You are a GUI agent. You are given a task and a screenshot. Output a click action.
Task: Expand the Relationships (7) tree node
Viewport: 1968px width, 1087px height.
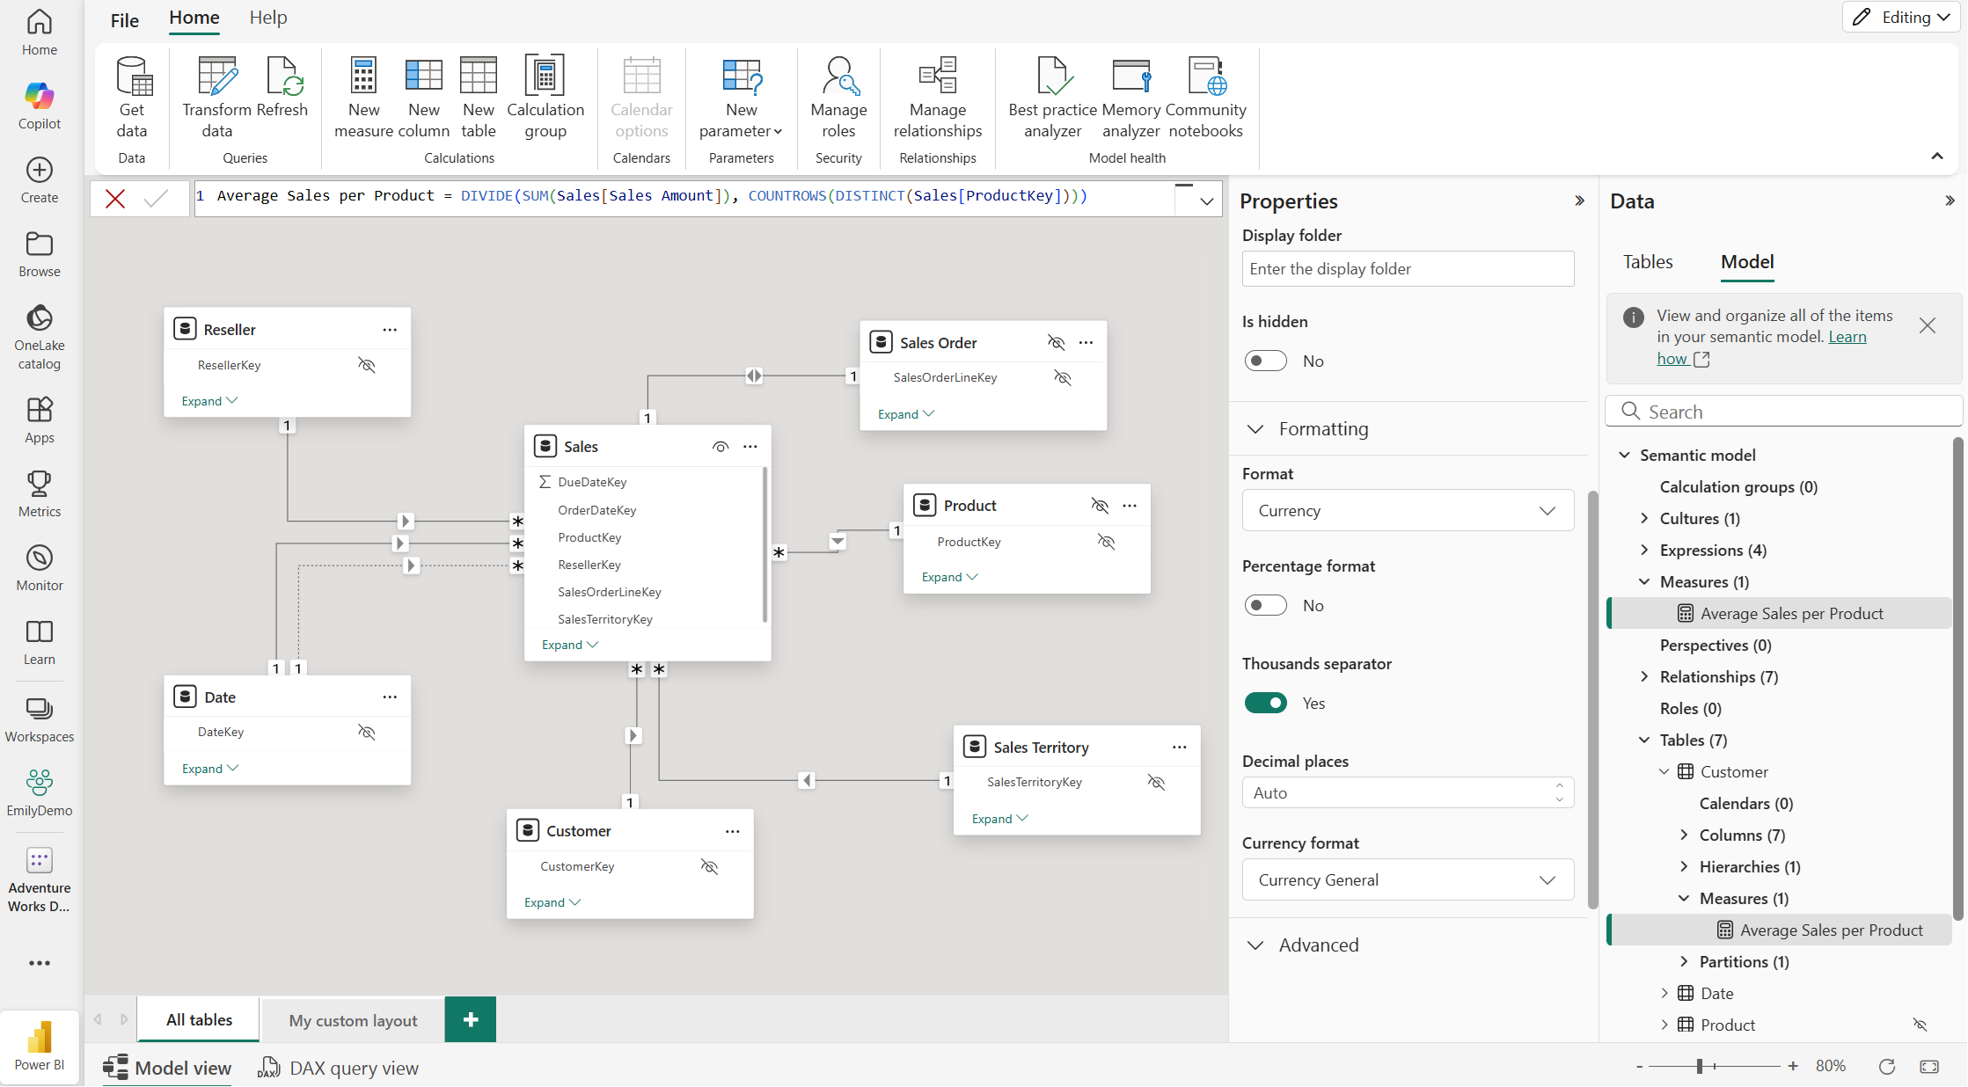pos(1644,676)
